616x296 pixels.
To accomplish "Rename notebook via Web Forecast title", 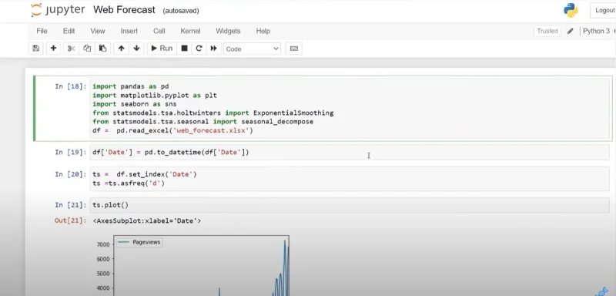I will click(124, 10).
